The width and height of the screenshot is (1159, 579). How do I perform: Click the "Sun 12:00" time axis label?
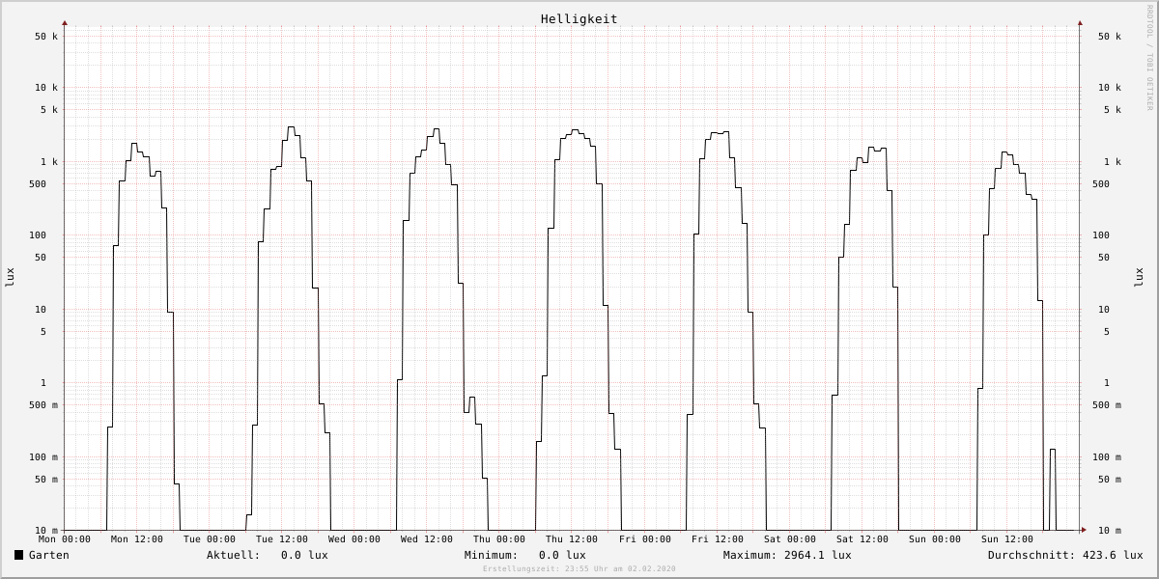[x=1007, y=539]
